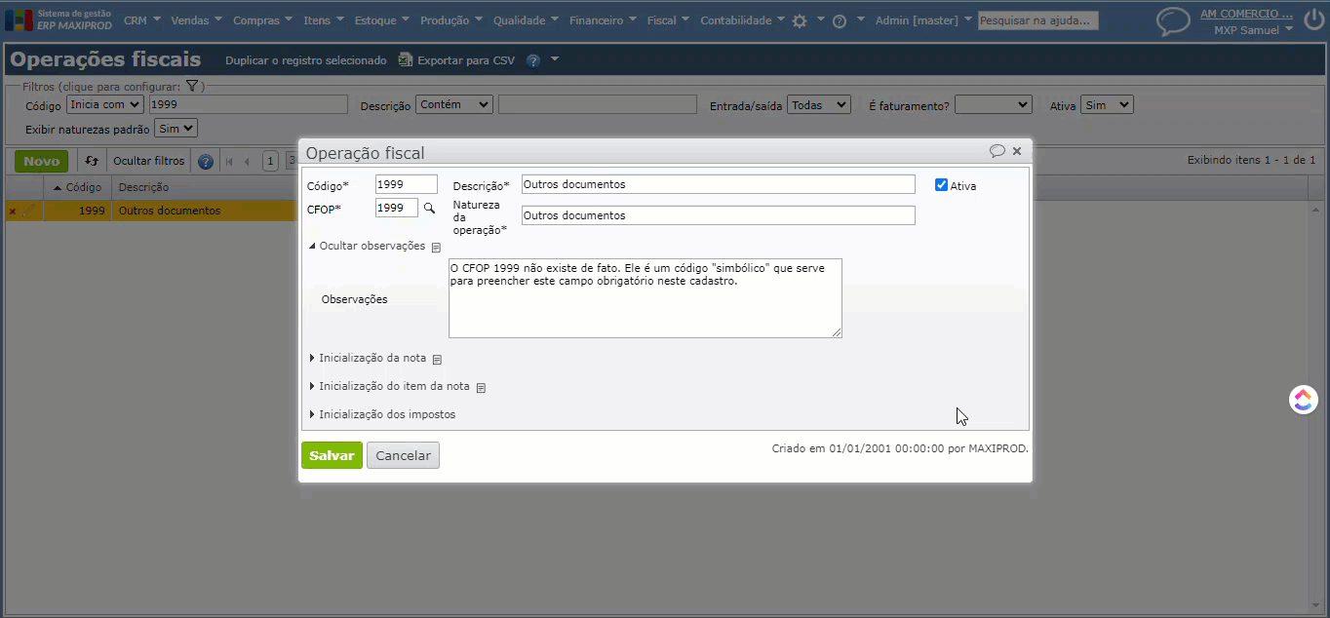Open the Compras menu

pyautogui.click(x=263, y=20)
